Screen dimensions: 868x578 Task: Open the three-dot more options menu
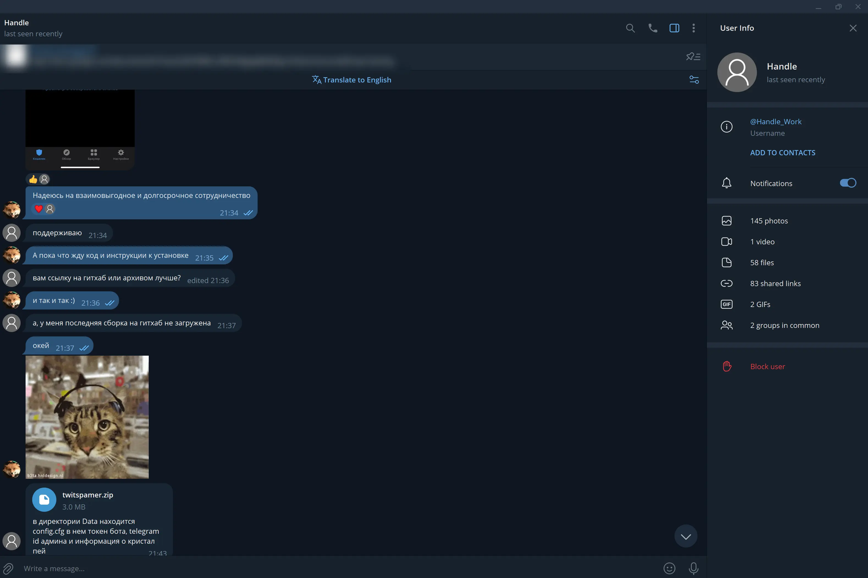[694, 27]
